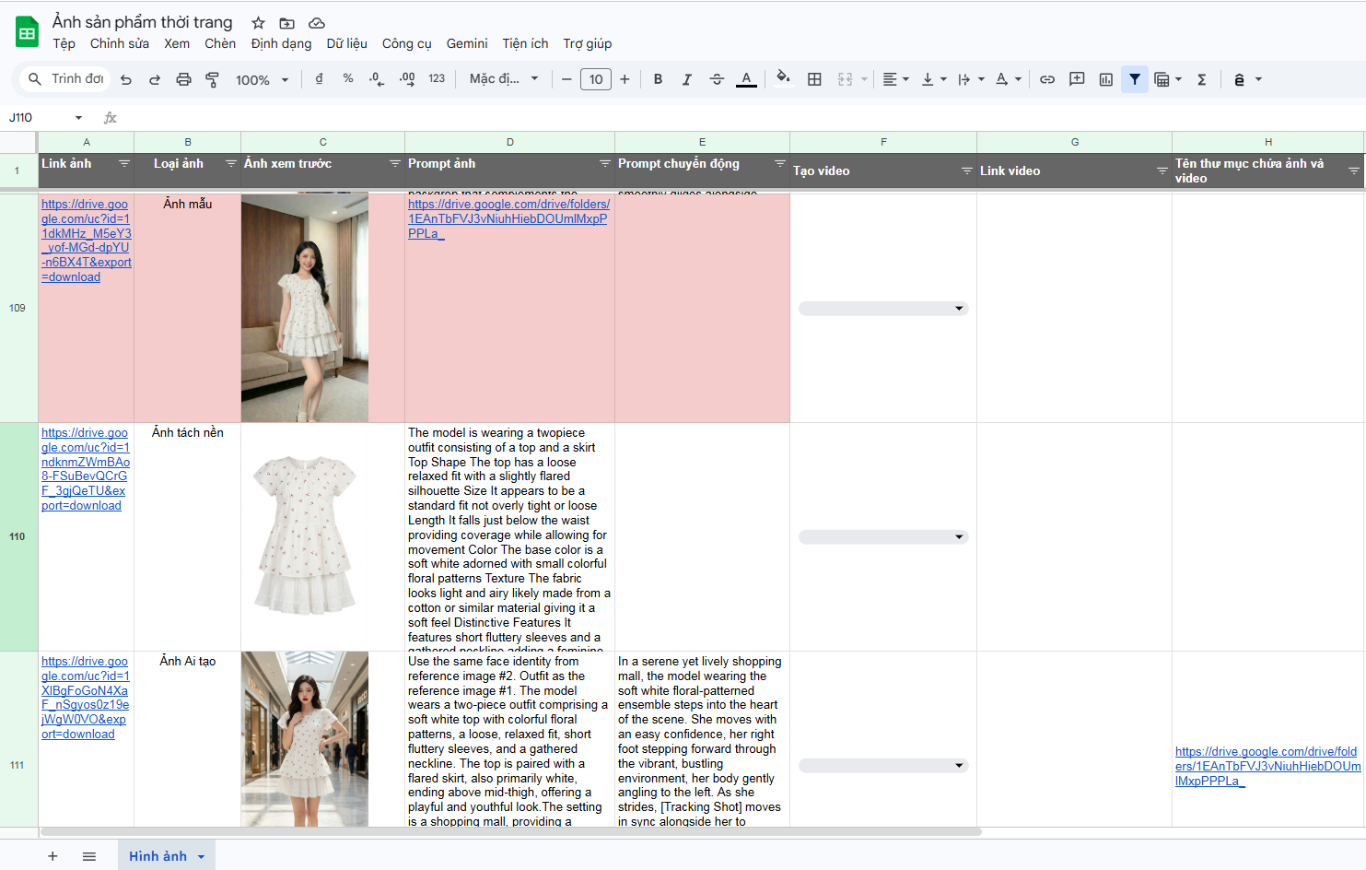
Task: Open filter dropdown on Loại ảnh column header
Action: point(231,164)
